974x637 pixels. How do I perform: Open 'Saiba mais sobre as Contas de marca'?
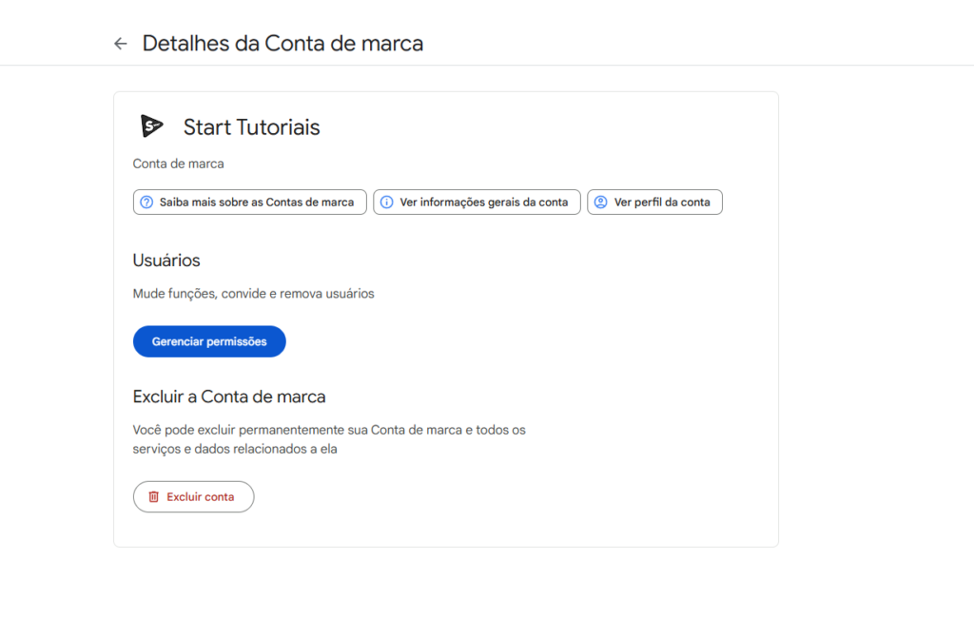250,203
